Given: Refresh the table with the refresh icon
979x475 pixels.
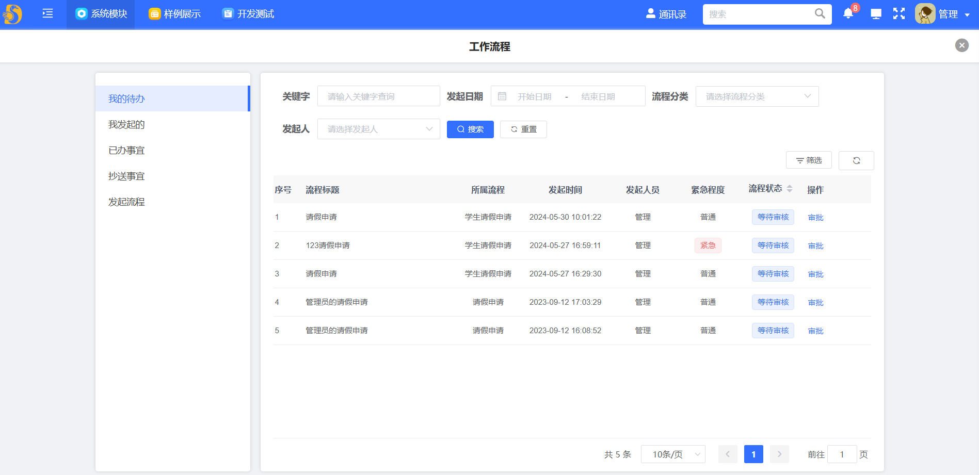Looking at the screenshot, I should point(856,160).
